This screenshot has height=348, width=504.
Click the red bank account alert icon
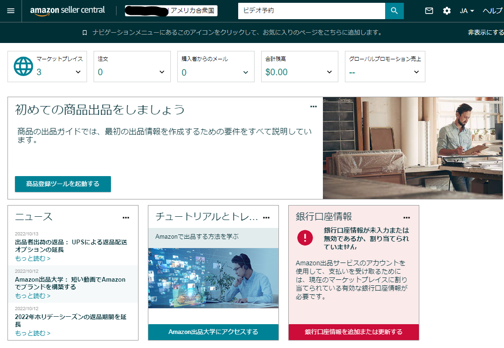(x=305, y=238)
